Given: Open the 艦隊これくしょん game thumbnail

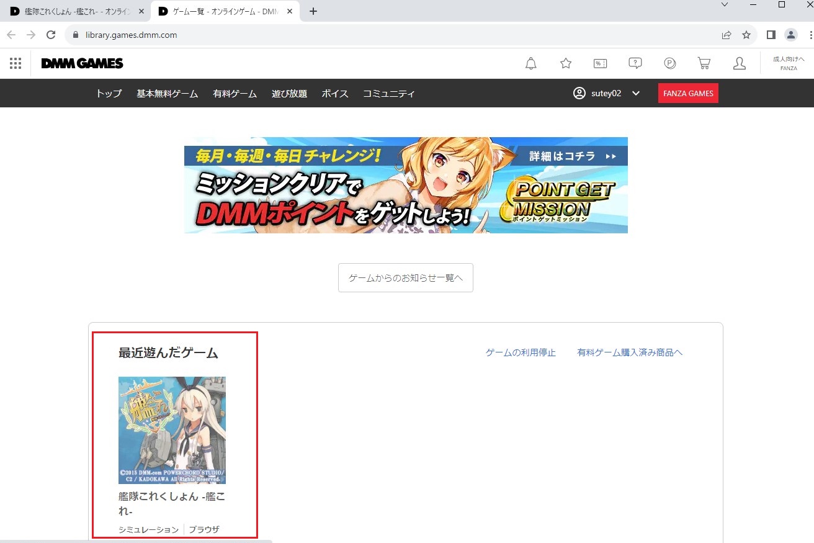Looking at the screenshot, I should click(x=172, y=430).
